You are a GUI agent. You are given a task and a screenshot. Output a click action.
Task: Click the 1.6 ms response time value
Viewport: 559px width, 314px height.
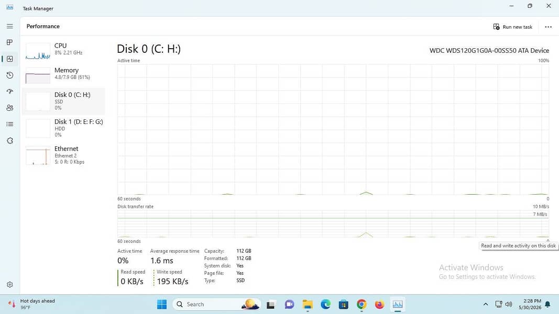[x=161, y=261]
